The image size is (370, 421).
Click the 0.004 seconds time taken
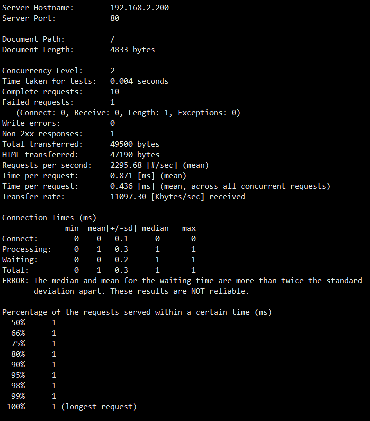pos(139,81)
